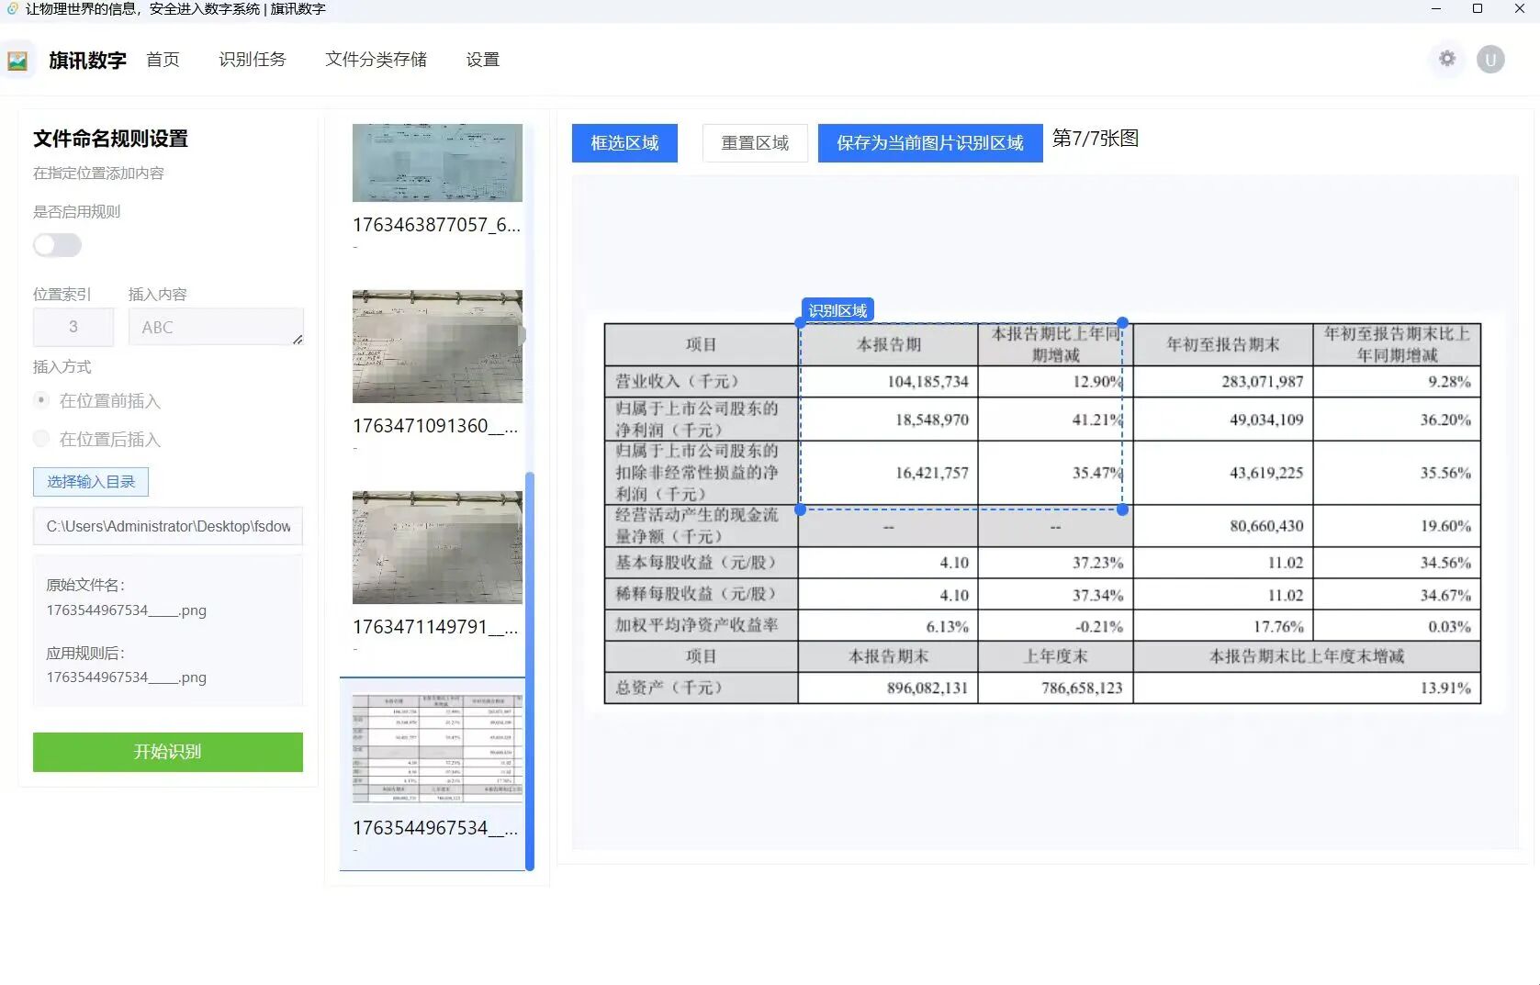1540x985 pixels.
Task: Click the 插入内容 ABC text field
Action: click(215, 327)
